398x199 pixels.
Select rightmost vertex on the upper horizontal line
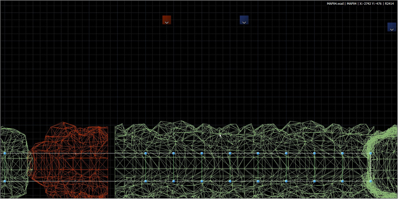coord(370,153)
